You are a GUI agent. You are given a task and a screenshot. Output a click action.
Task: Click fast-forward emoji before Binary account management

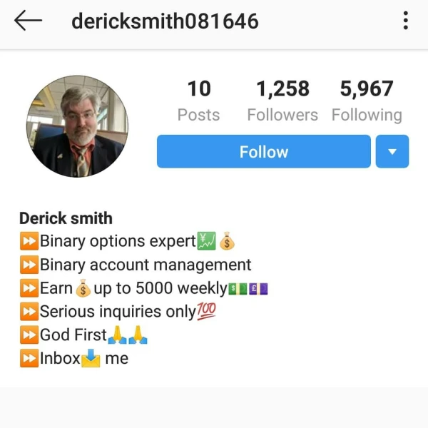[29, 265]
